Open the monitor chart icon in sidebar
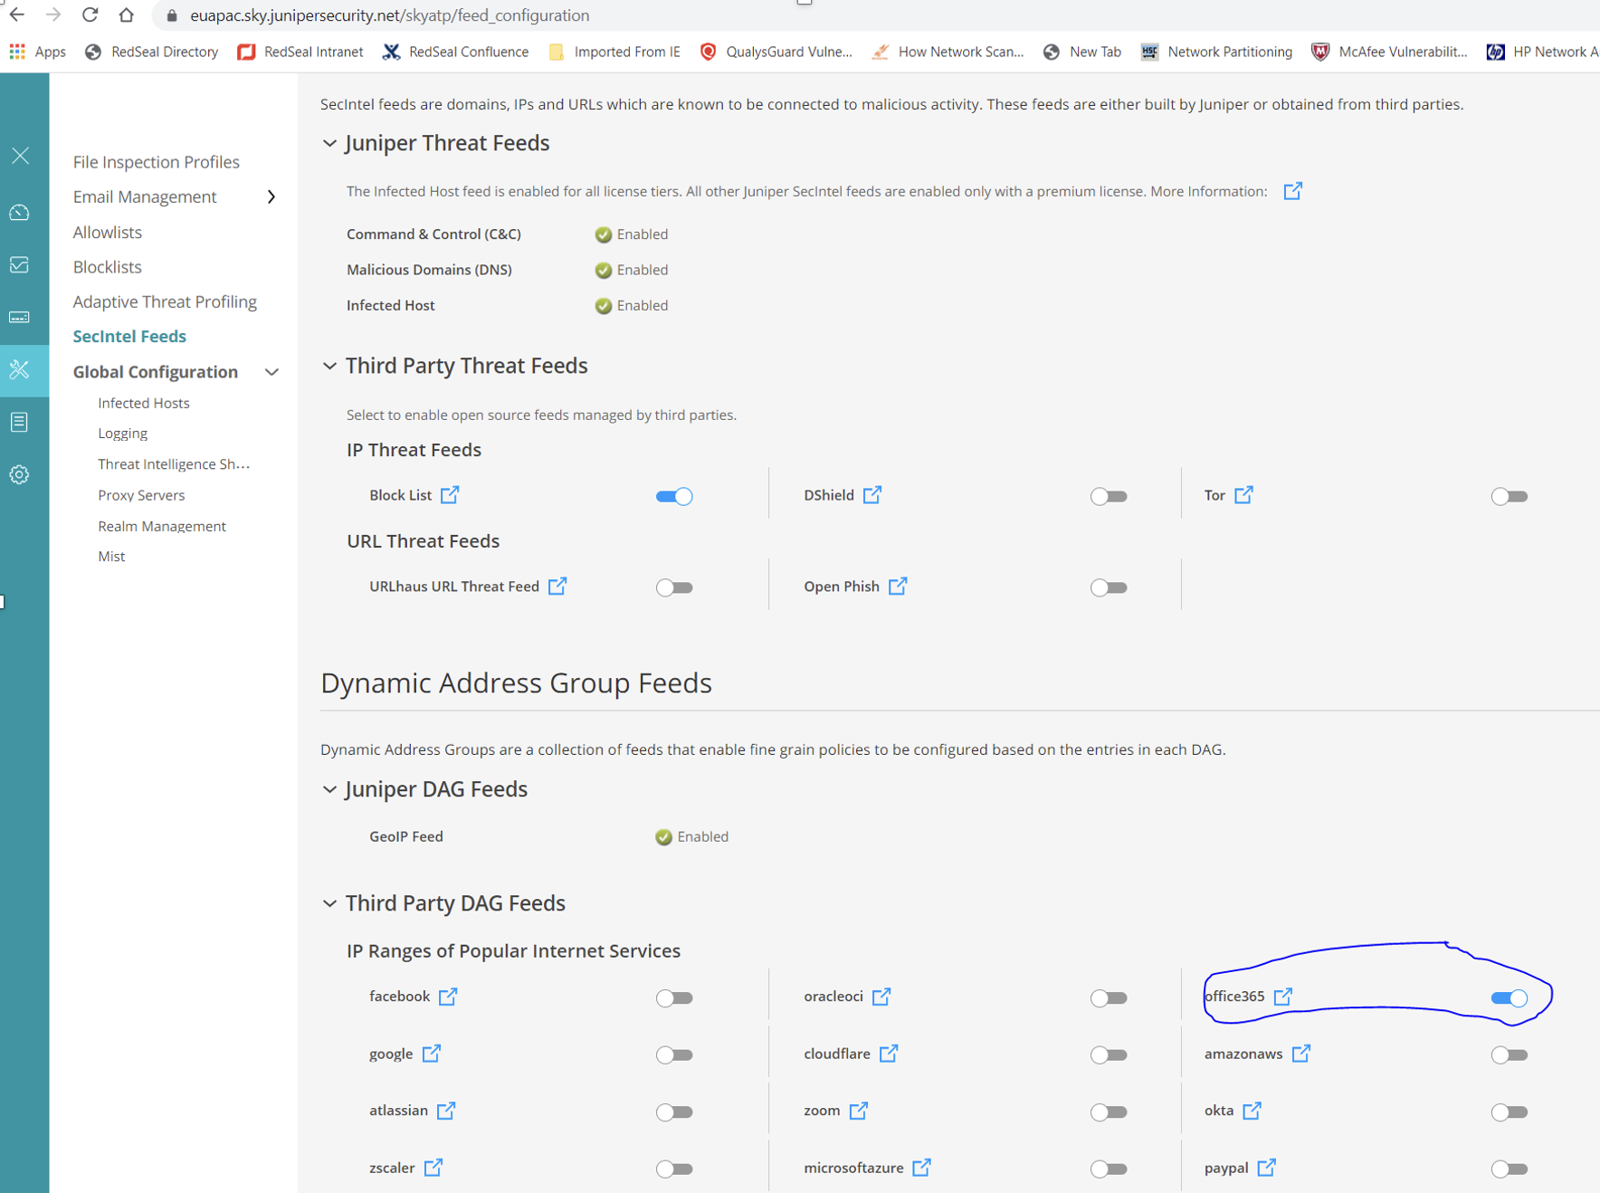1600x1193 pixels. pyautogui.click(x=20, y=264)
